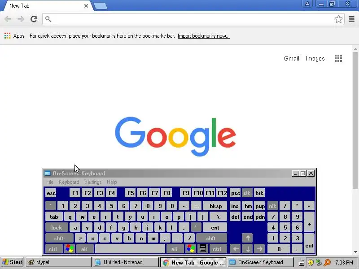Click the right arrow key on the keyboard

(259, 249)
